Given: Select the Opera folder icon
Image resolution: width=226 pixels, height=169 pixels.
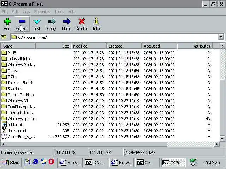Looking at the screenshot, I should pos(4,70).
